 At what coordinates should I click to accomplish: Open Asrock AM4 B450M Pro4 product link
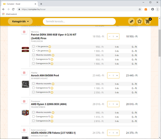[x=45, y=75]
